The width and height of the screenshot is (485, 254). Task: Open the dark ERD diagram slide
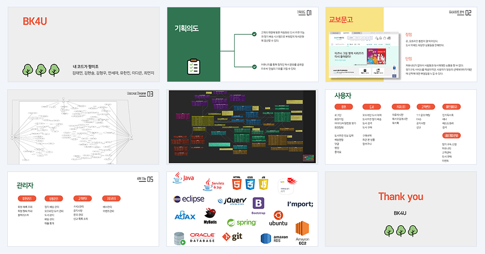tap(242, 127)
